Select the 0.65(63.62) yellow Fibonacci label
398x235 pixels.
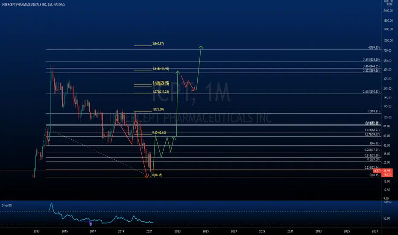[x=159, y=132]
